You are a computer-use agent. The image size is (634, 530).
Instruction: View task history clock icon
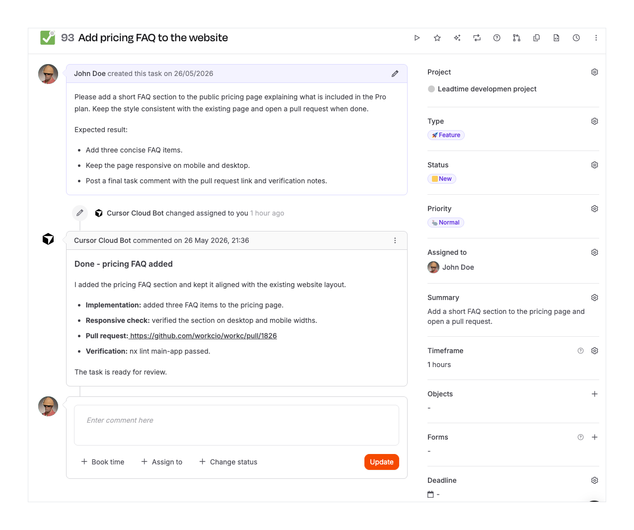click(x=576, y=38)
